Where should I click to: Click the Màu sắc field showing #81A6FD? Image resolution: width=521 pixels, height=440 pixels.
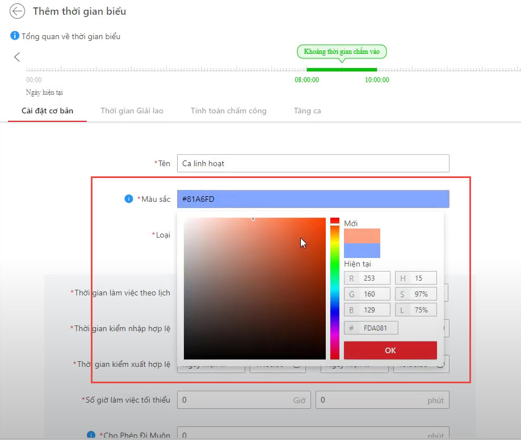[313, 199]
